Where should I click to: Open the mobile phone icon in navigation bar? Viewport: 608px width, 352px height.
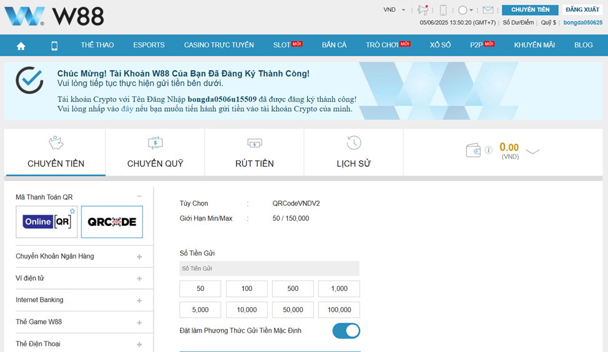(54, 46)
